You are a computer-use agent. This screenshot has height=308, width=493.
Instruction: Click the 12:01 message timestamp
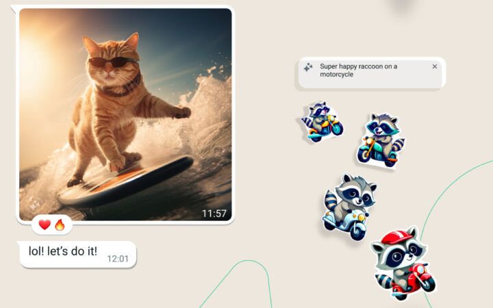[x=117, y=259]
